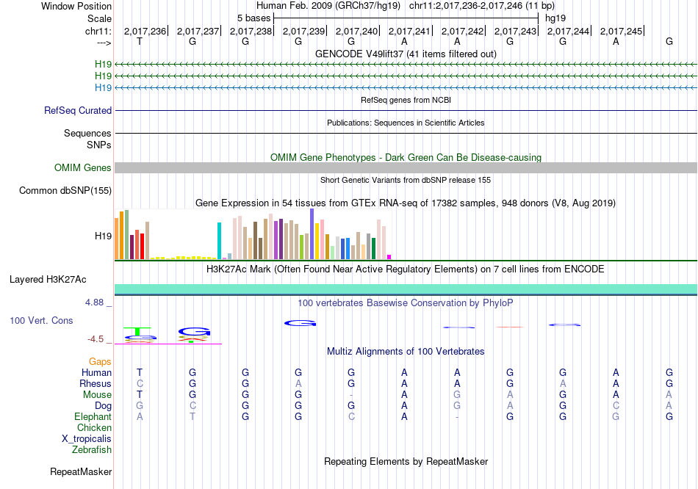698x489 pixels.
Task: Click the RefSeq Curated dark blue line
Action: [x=406, y=110]
